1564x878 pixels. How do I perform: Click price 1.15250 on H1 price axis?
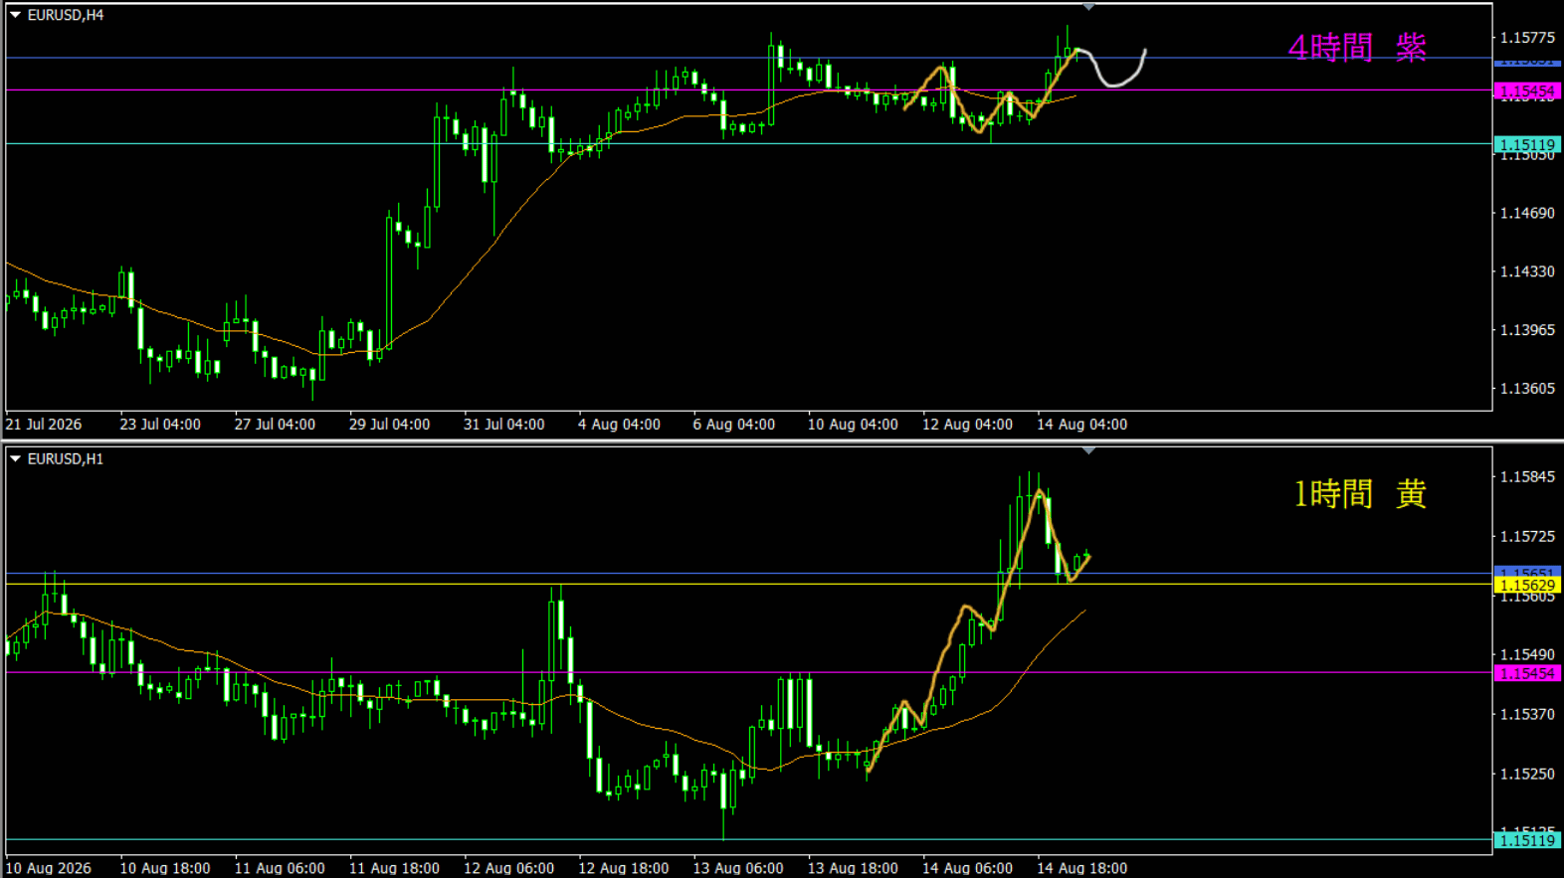[1527, 774]
